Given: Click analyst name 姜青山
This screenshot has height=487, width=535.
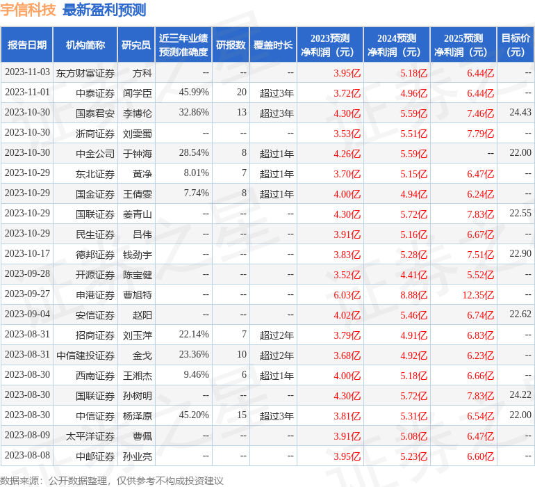Looking at the screenshot, I should click(138, 214).
